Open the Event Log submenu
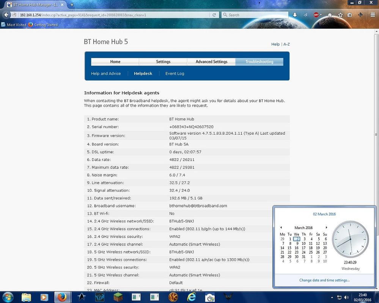This screenshot has width=379, height=303. [x=175, y=74]
